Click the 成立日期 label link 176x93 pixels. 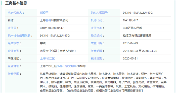click(x=96, y=43)
